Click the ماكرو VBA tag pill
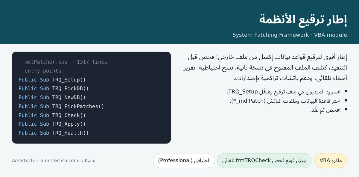 tap(331, 161)
